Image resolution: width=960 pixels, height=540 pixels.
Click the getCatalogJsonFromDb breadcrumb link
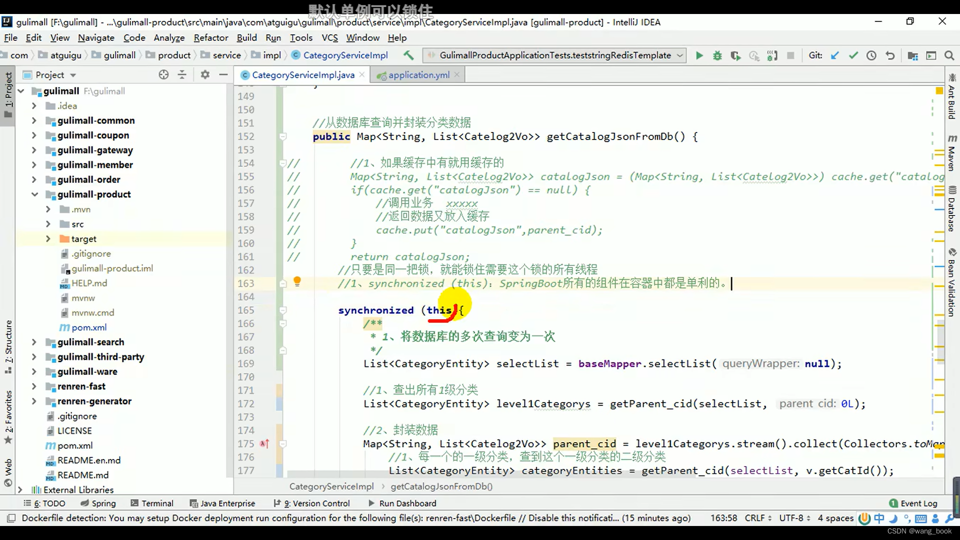(x=442, y=486)
